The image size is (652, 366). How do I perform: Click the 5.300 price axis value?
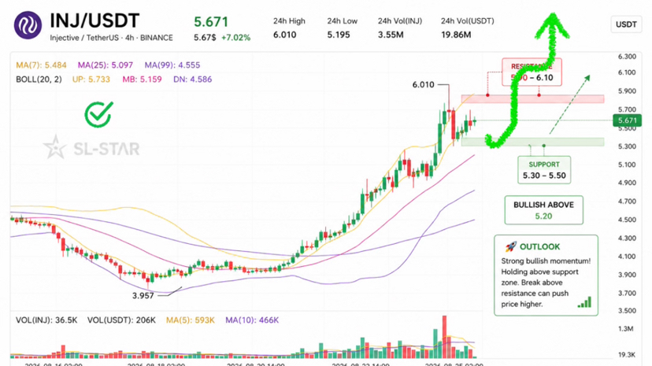(x=627, y=146)
